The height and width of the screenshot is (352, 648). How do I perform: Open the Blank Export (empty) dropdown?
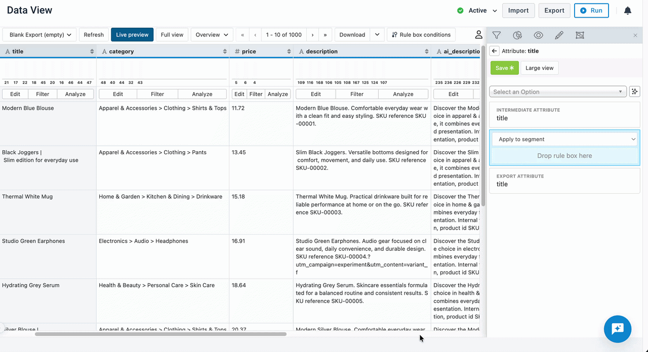tap(40, 35)
